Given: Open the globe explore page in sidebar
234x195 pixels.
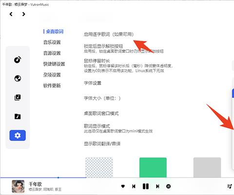Looking at the screenshot, I should [18, 78].
